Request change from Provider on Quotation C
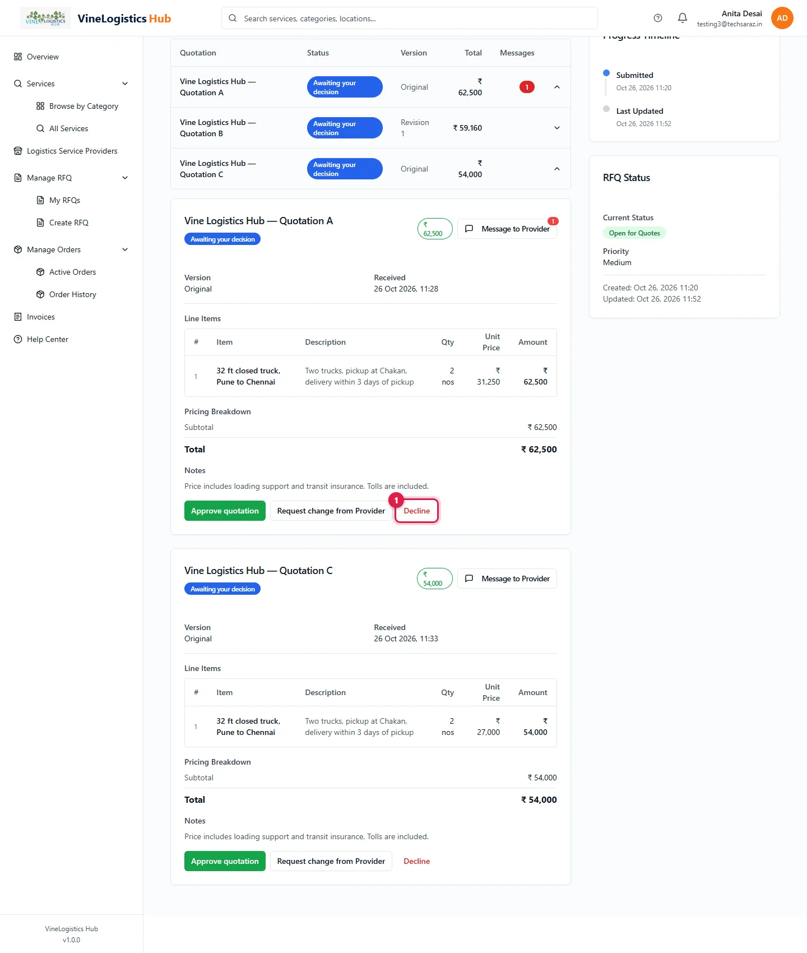Image resolution: width=807 pixels, height=953 pixels. tap(331, 861)
